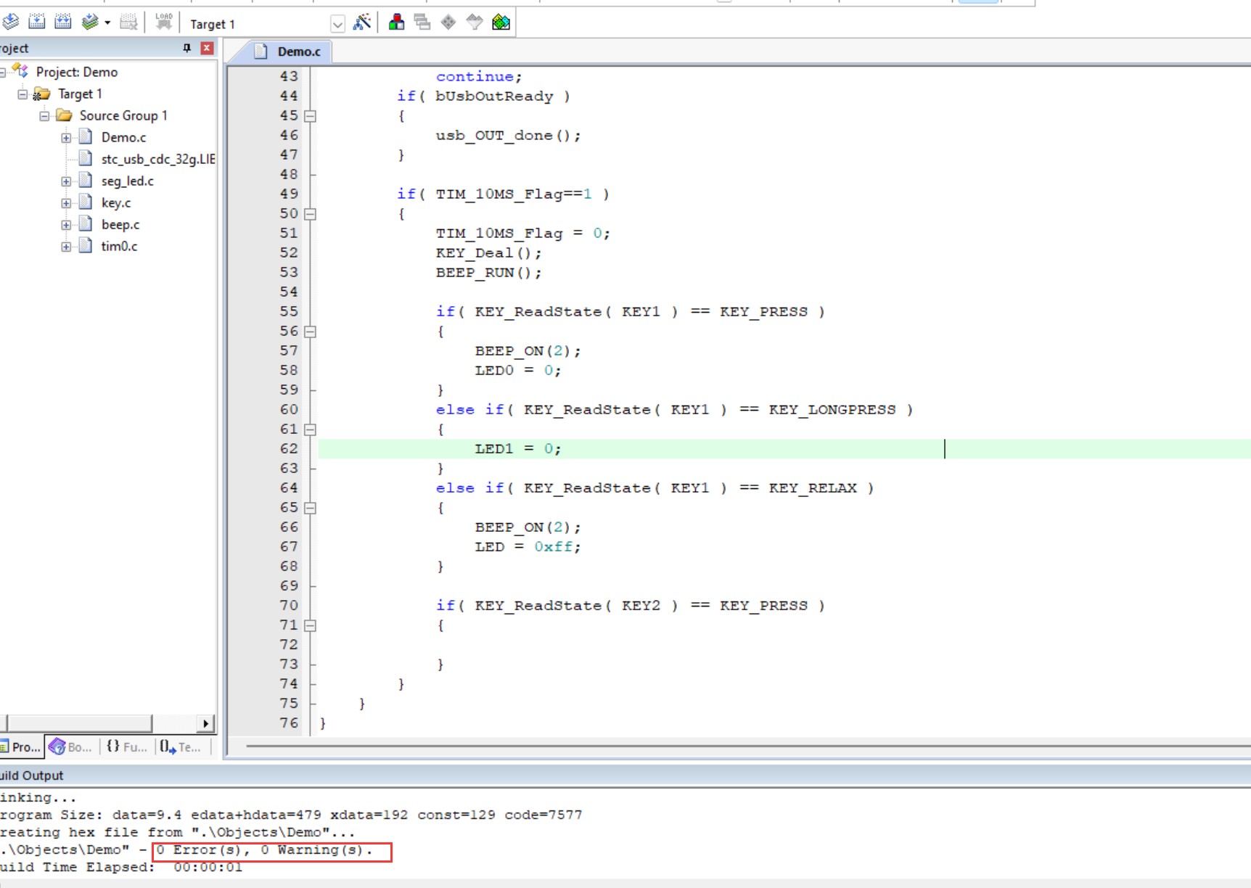Open Options for Target magic wand icon
This screenshot has height=888, width=1251.
[361, 22]
